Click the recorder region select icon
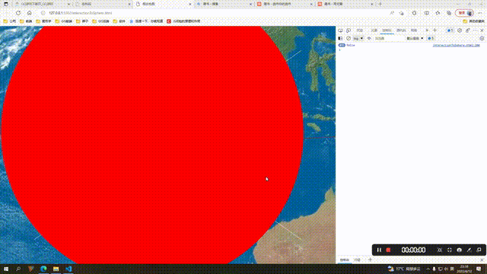 click(x=450, y=250)
